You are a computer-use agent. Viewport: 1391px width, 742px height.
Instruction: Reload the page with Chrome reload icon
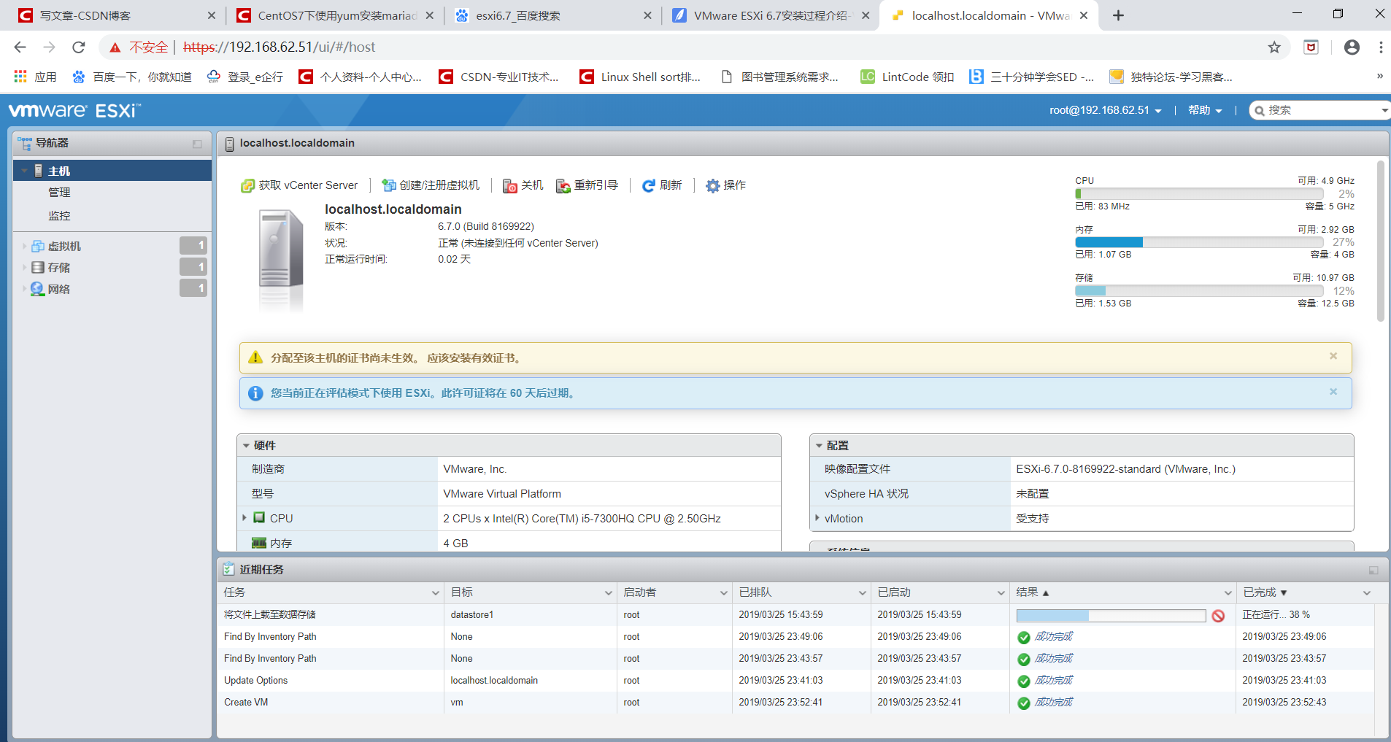[x=79, y=47]
